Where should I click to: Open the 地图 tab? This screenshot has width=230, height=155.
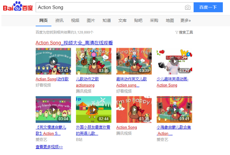pyautogui.click(x=170, y=20)
